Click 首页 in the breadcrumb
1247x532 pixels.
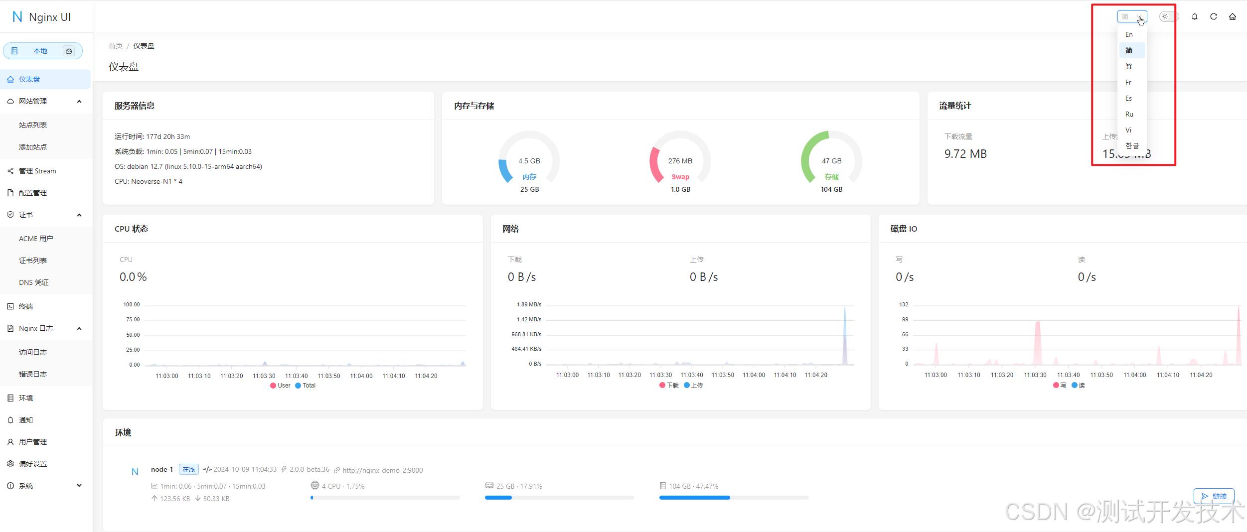[x=116, y=46]
